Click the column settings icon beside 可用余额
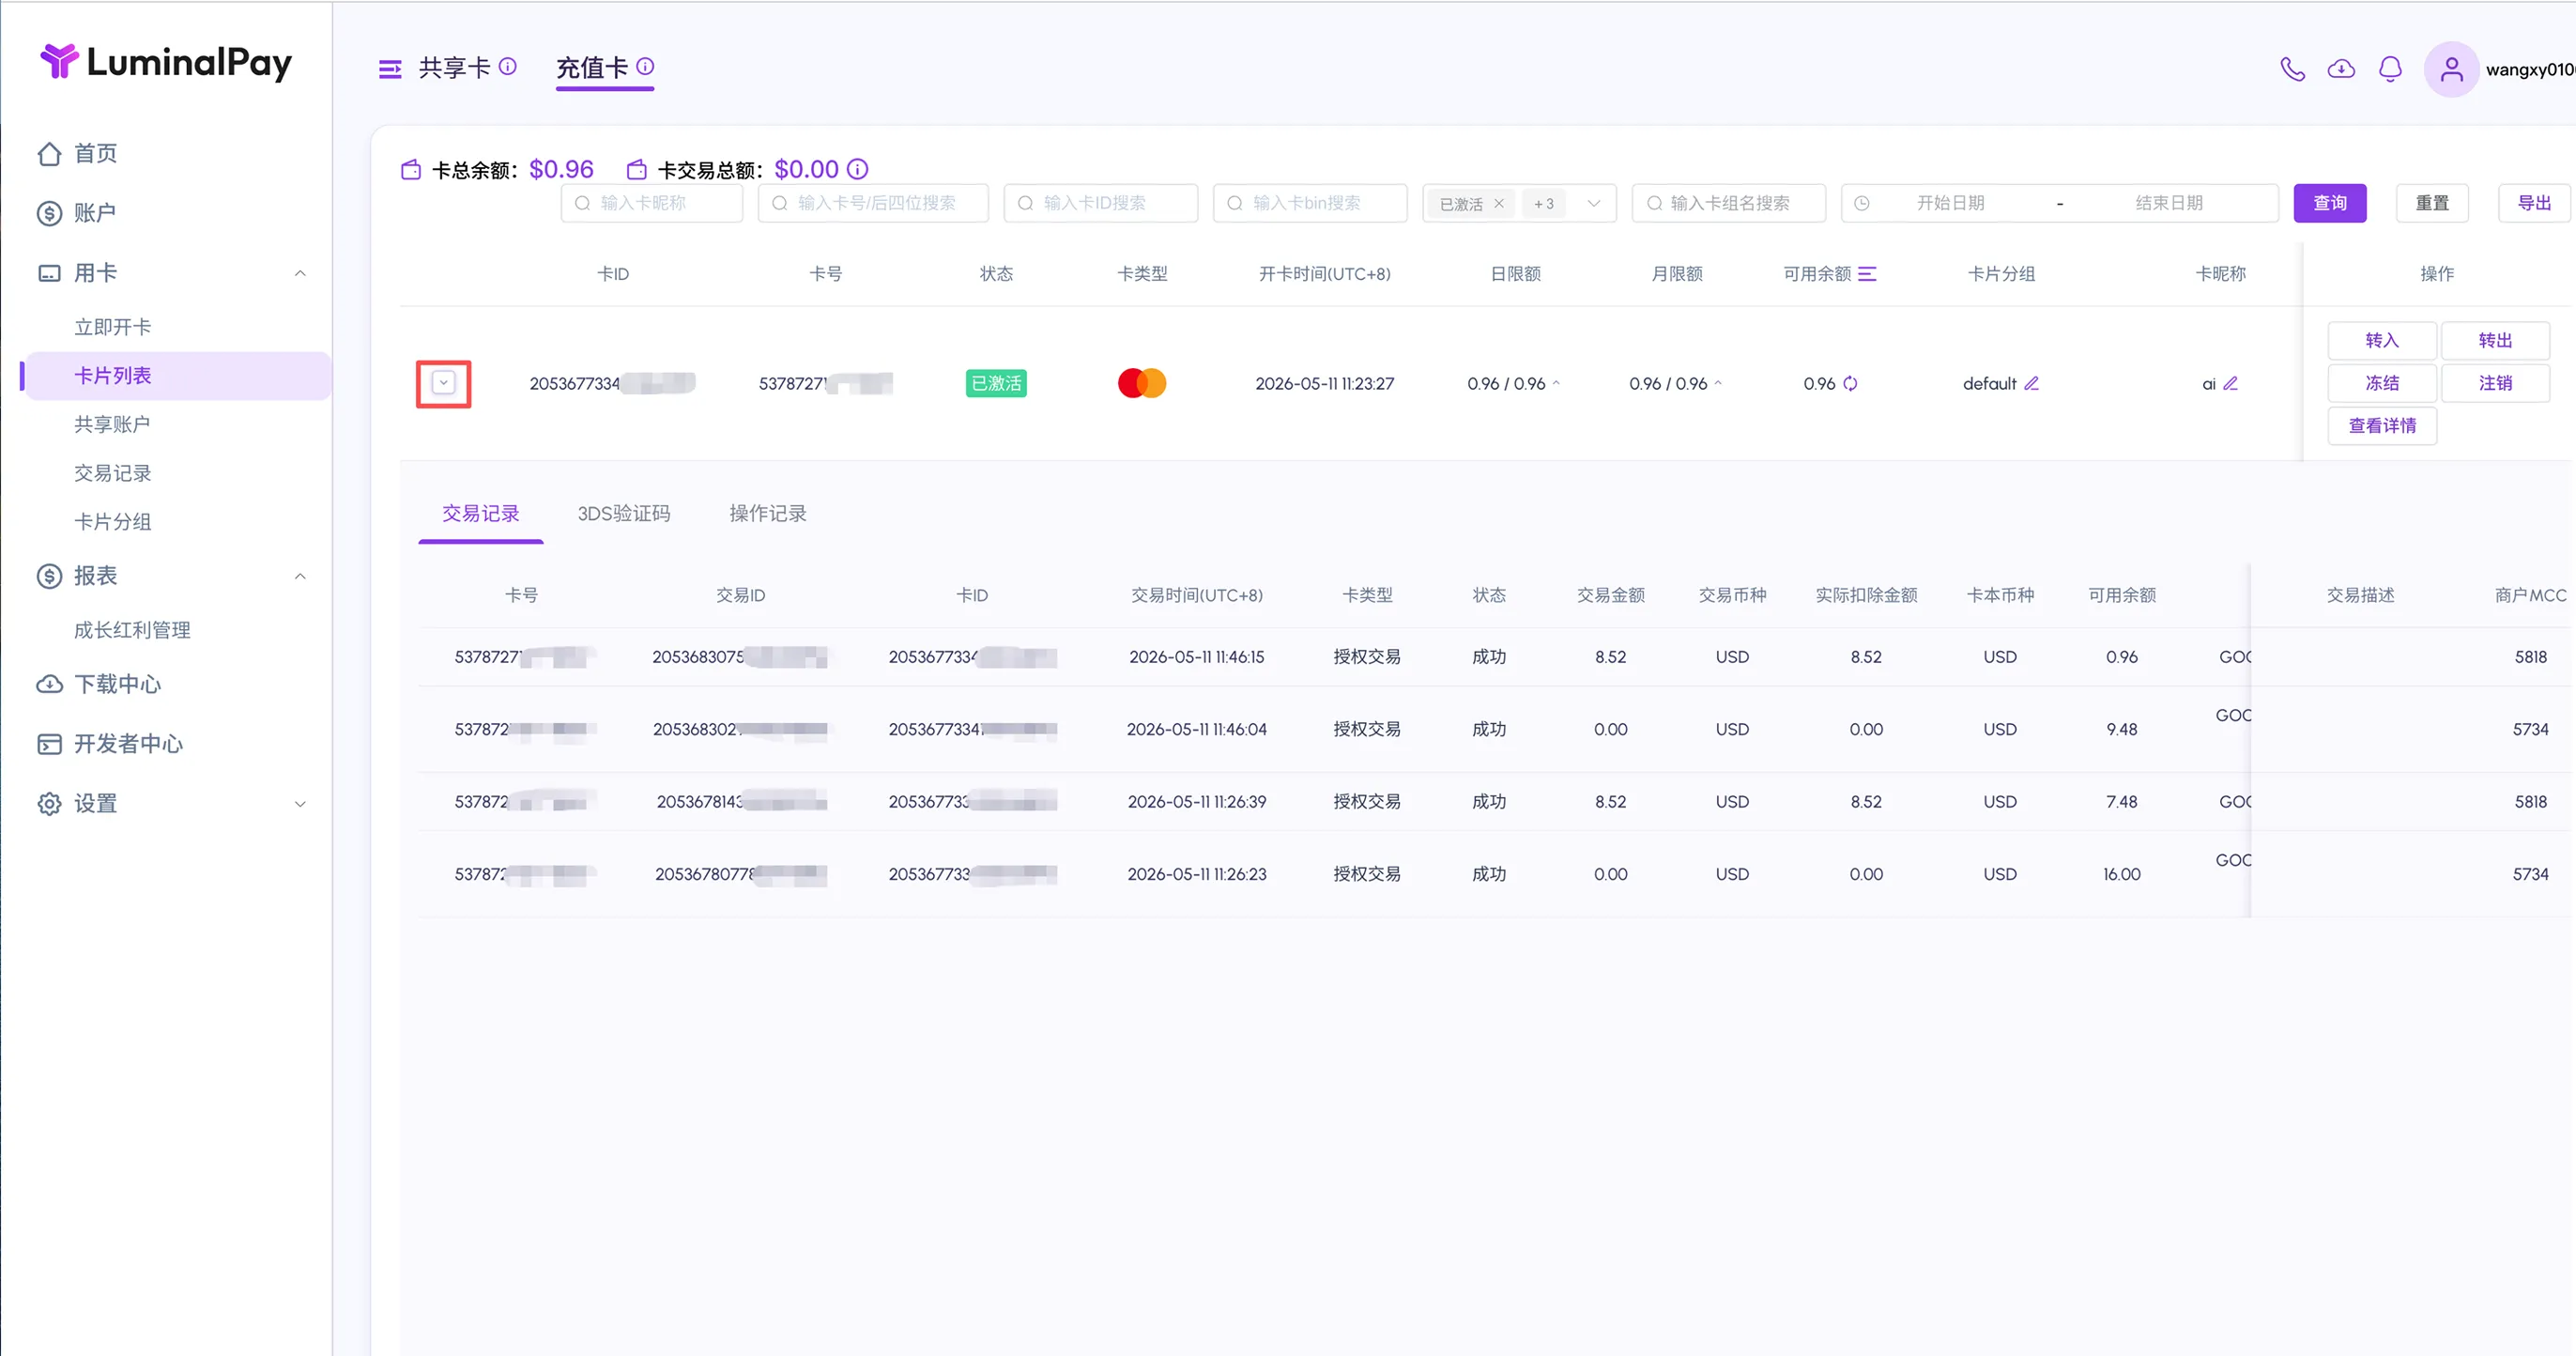 (1867, 274)
